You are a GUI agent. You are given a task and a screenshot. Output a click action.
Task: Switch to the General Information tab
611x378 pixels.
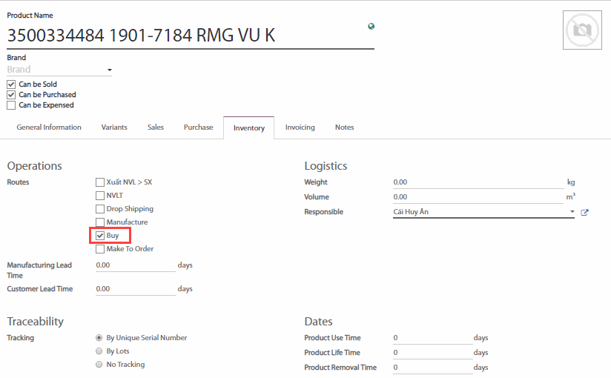49,127
